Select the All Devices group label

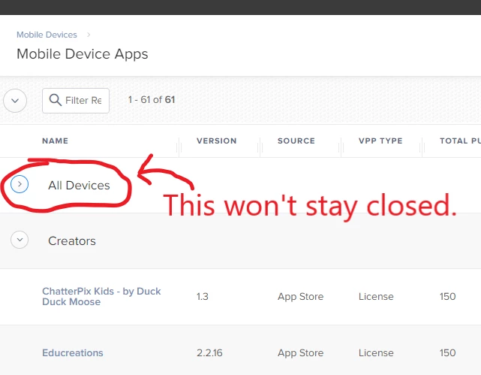point(79,185)
